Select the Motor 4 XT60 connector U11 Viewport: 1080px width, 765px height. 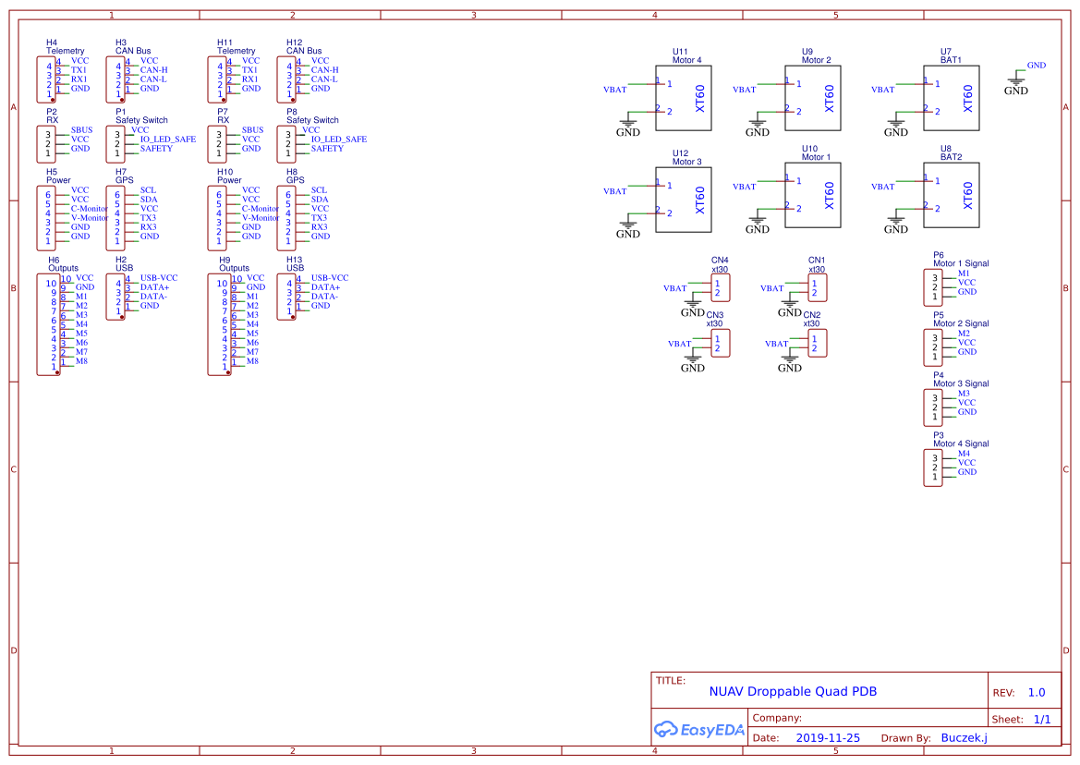684,98
